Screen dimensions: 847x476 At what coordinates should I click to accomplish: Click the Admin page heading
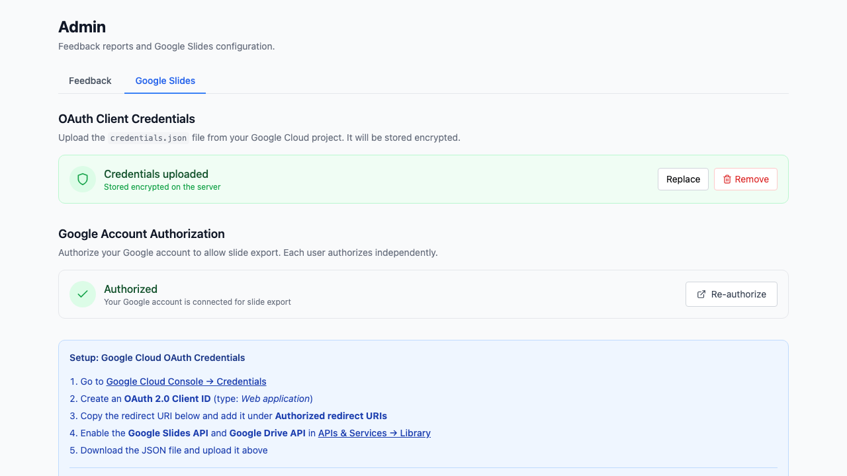point(82,27)
